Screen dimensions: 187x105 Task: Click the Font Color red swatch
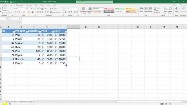click(x=32, y=12)
